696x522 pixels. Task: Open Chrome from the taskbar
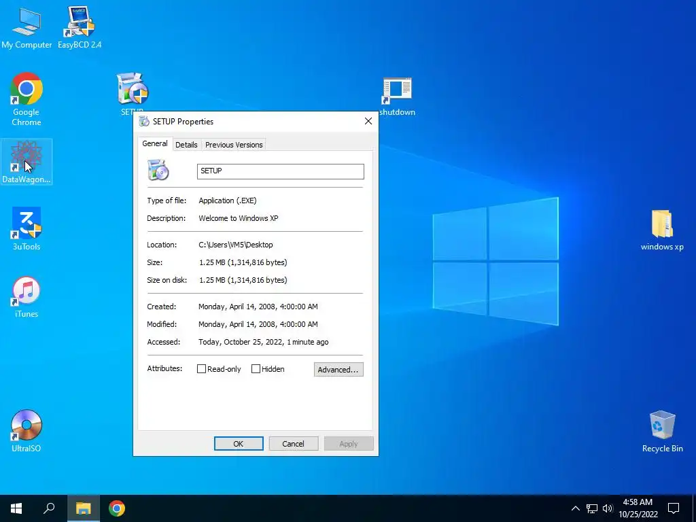point(117,508)
